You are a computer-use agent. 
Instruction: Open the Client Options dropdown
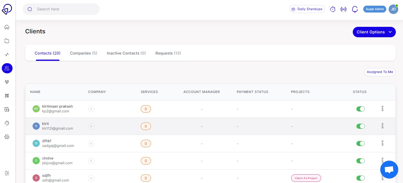coord(374,32)
